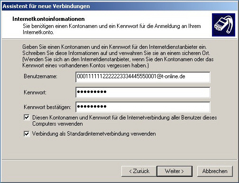Screen dimensions: 239x183
Task: Continue with the Weiter button
Action: tap(175, 171)
